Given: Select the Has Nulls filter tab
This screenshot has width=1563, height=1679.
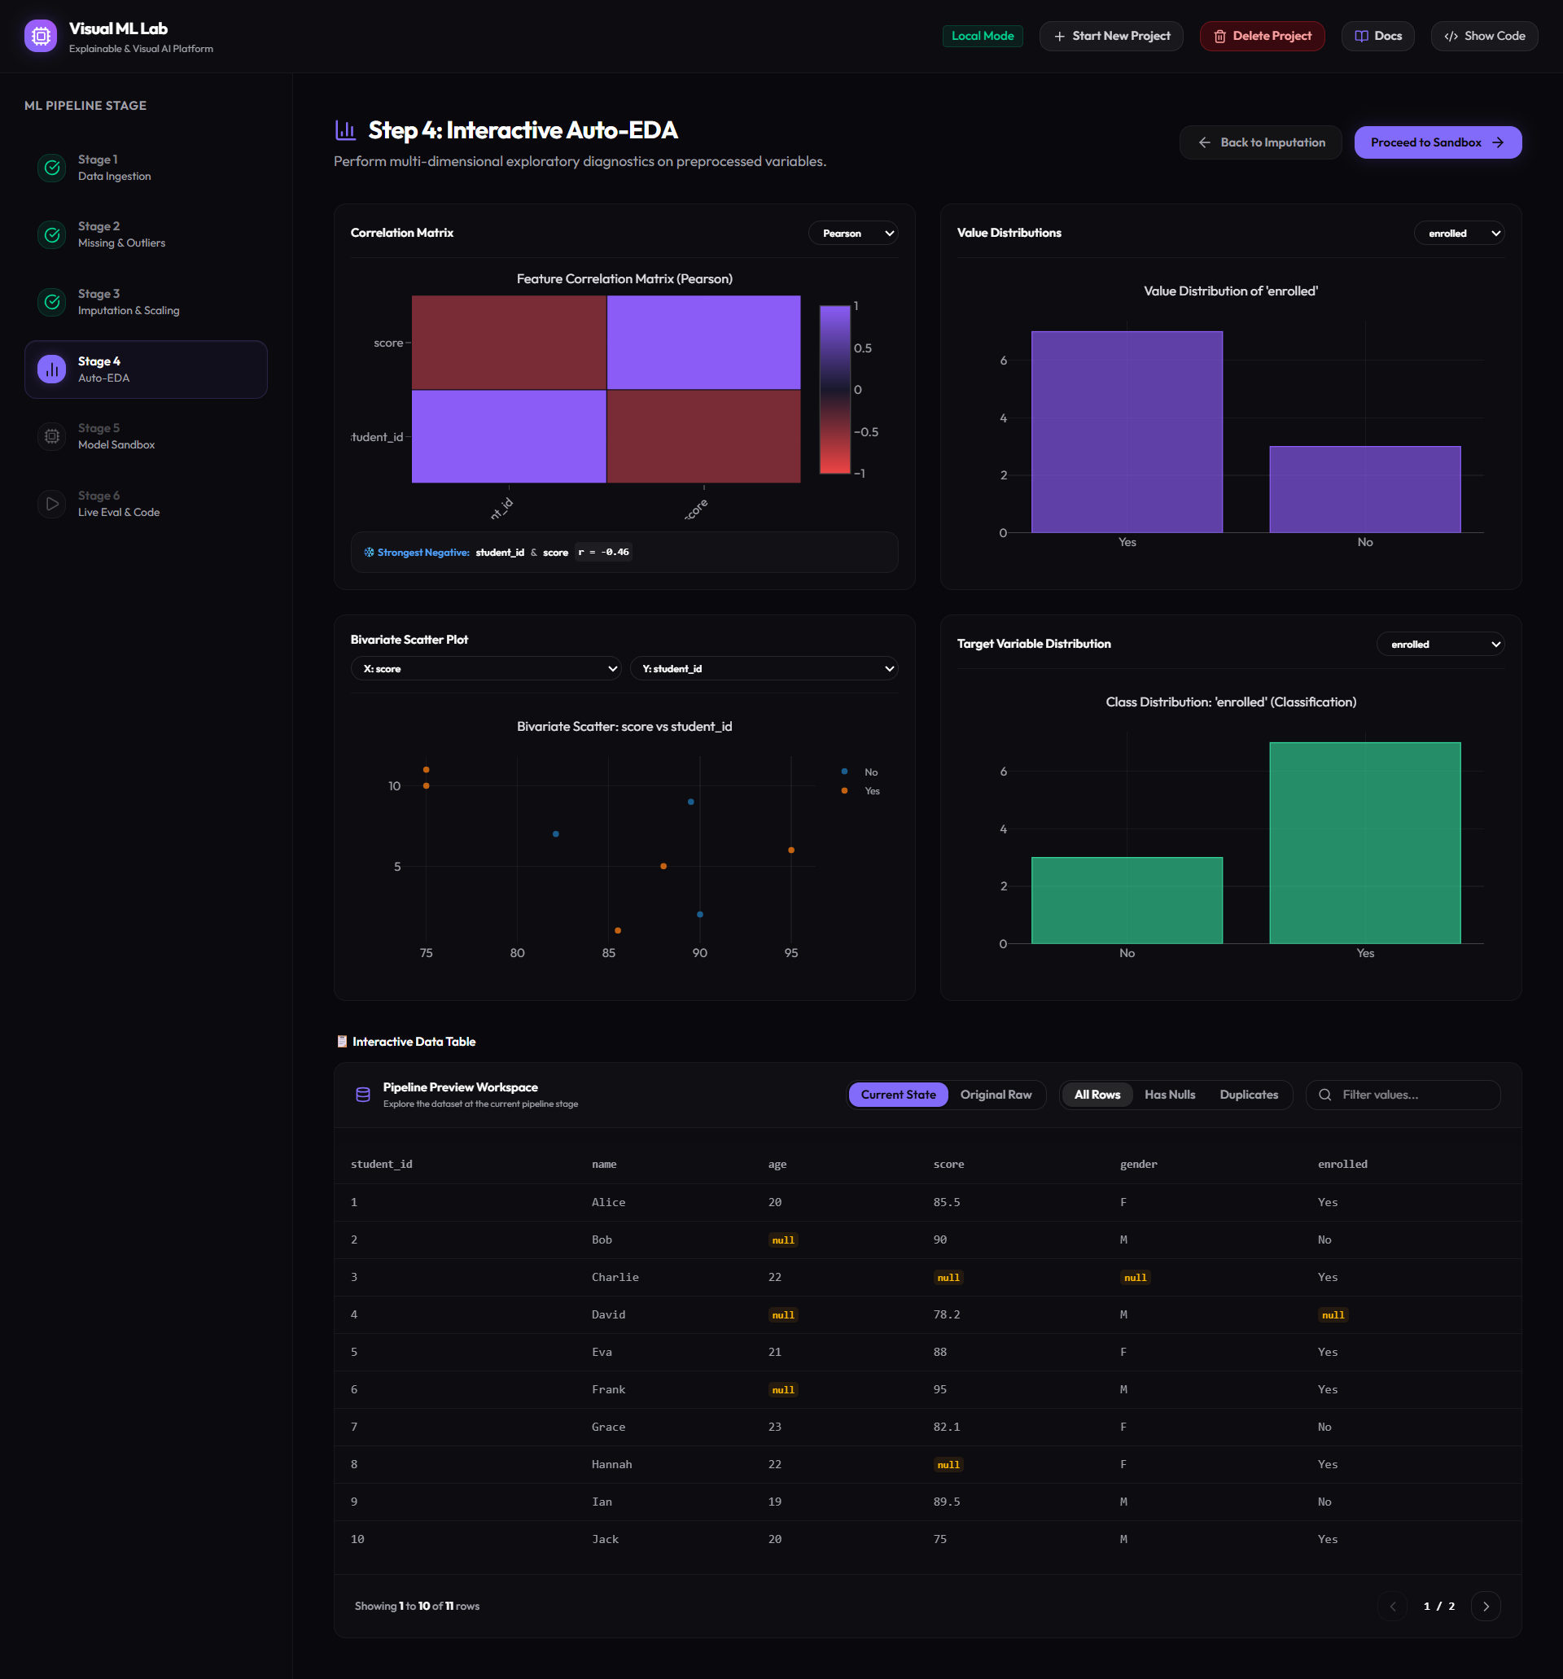Looking at the screenshot, I should pos(1169,1095).
